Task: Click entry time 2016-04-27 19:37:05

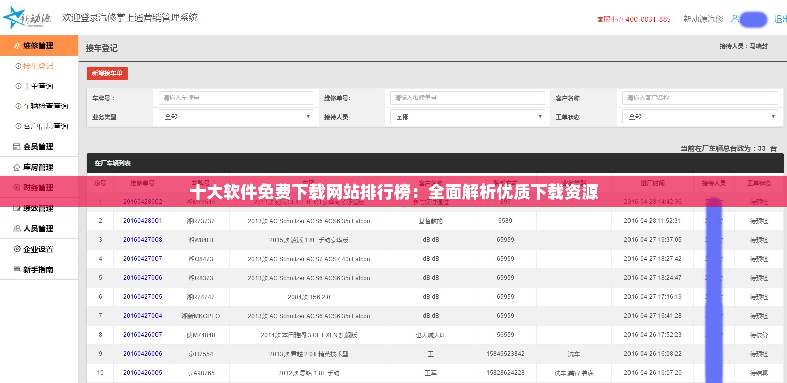Action: coord(653,240)
